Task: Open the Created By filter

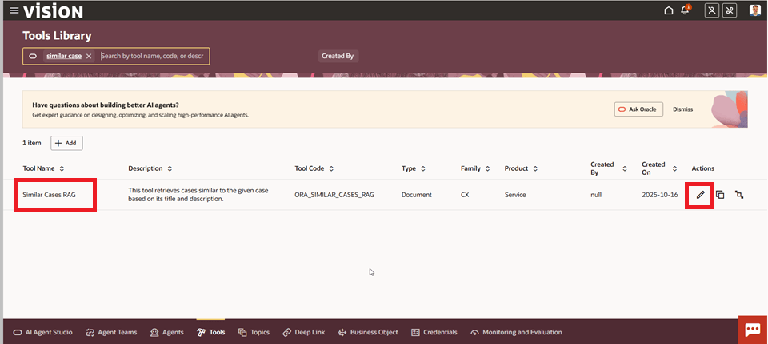Action: (x=338, y=56)
